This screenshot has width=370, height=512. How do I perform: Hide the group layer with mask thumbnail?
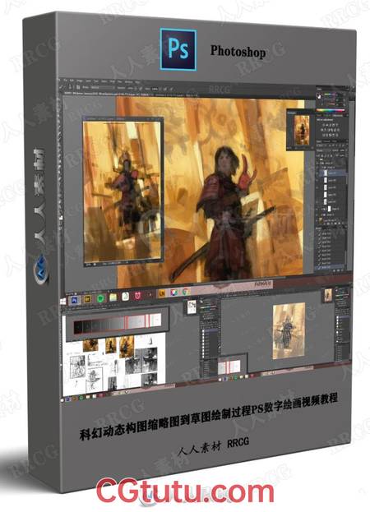click(317, 208)
